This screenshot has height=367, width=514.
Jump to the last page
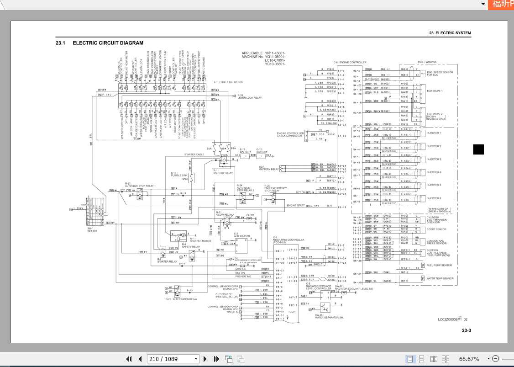pos(216,359)
